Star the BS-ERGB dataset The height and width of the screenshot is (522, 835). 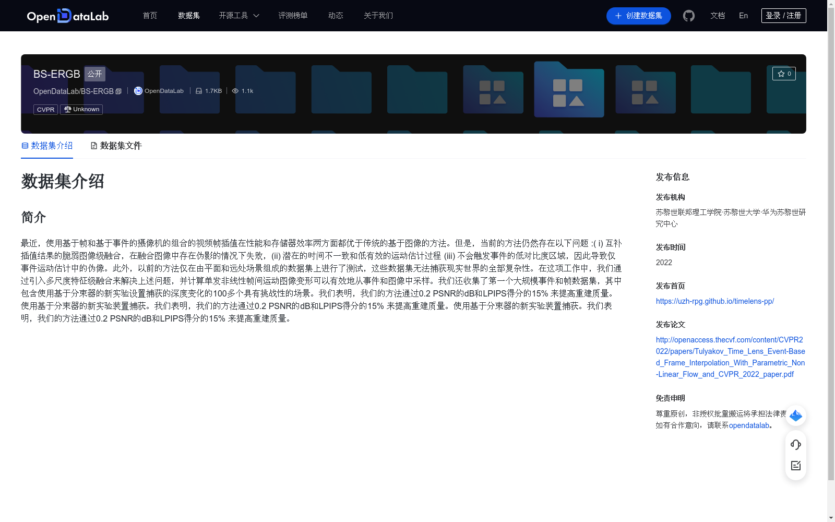(784, 74)
